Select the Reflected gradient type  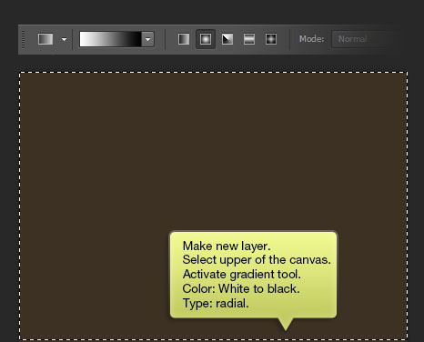(x=249, y=39)
